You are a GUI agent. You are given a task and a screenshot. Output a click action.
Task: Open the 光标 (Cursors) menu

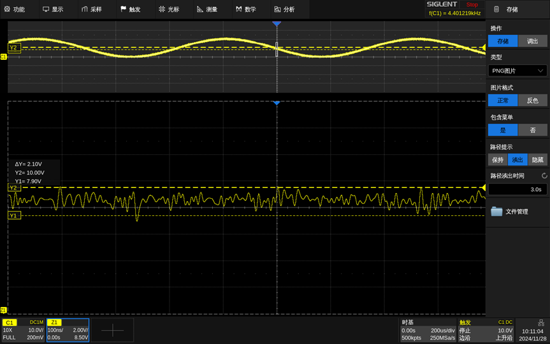tap(169, 10)
